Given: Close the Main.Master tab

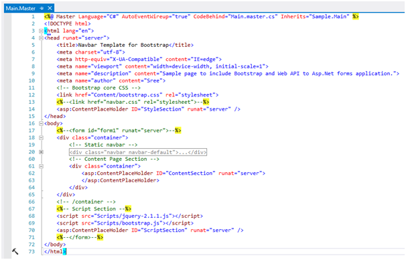Looking at the screenshot, I should click(x=50, y=8).
